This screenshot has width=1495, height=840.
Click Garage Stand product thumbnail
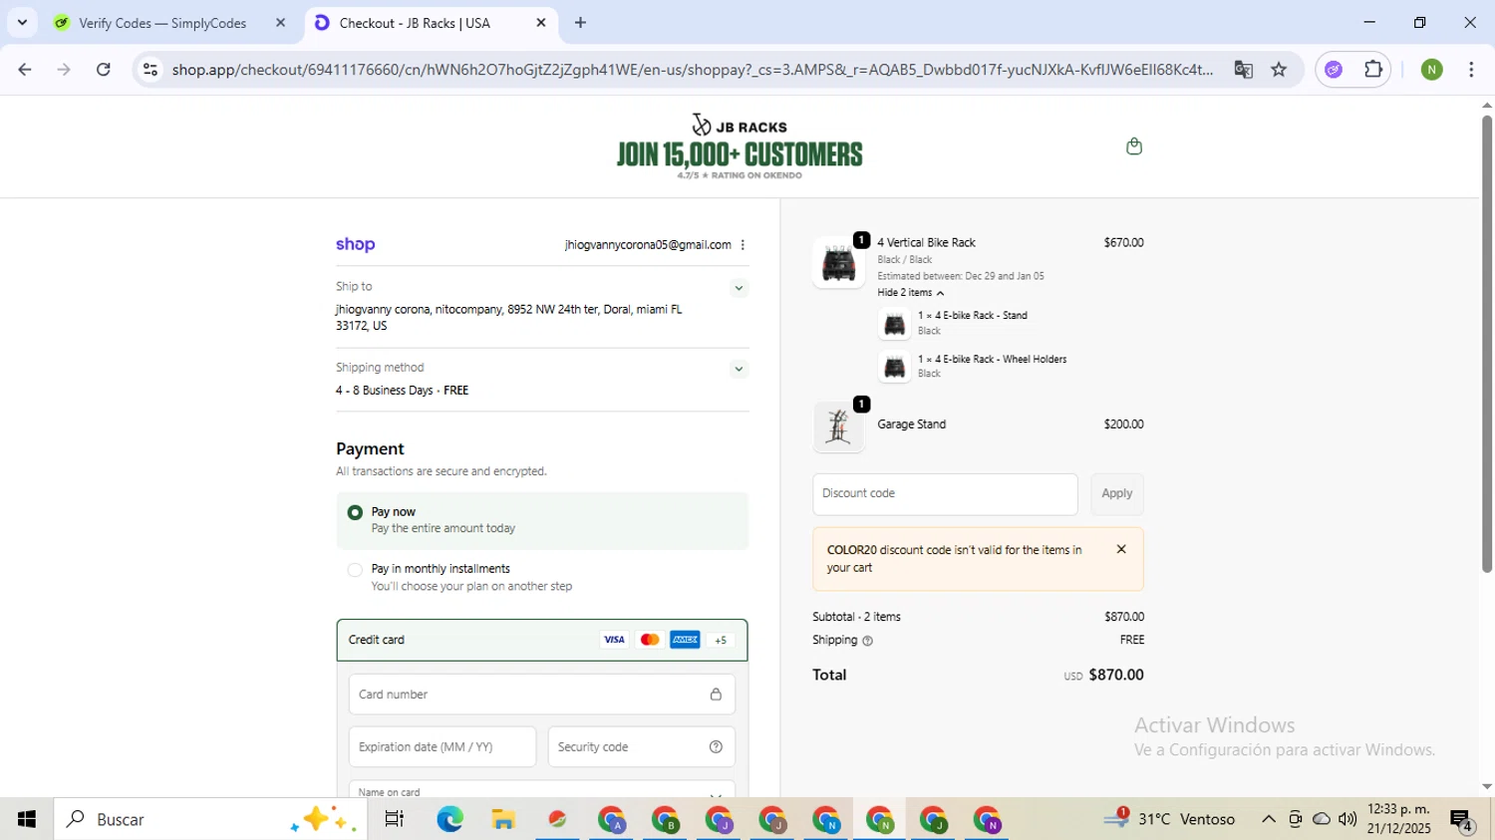pos(838,426)
